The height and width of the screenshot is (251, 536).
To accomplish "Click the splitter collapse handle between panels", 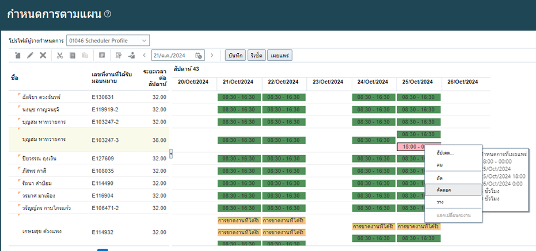I will point(170,152).
